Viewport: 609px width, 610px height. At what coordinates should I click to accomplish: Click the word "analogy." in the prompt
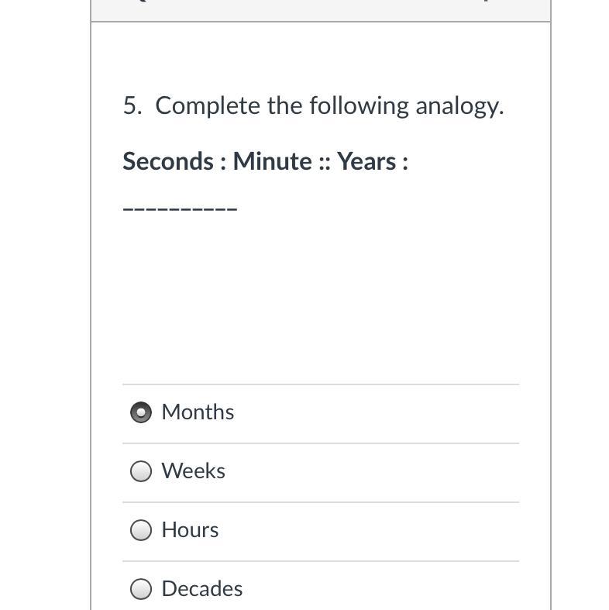459,105
